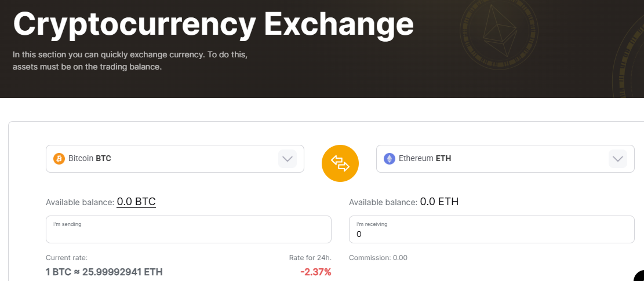
Task: Click the Cryptocurrency Exchange heading
Action: 213,24
